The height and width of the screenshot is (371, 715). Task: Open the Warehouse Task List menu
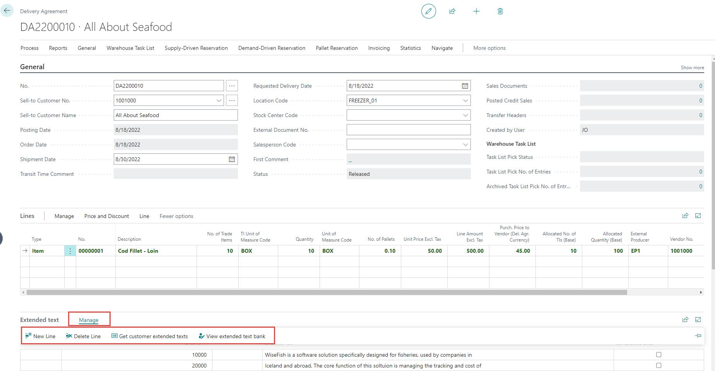[130, 48]
